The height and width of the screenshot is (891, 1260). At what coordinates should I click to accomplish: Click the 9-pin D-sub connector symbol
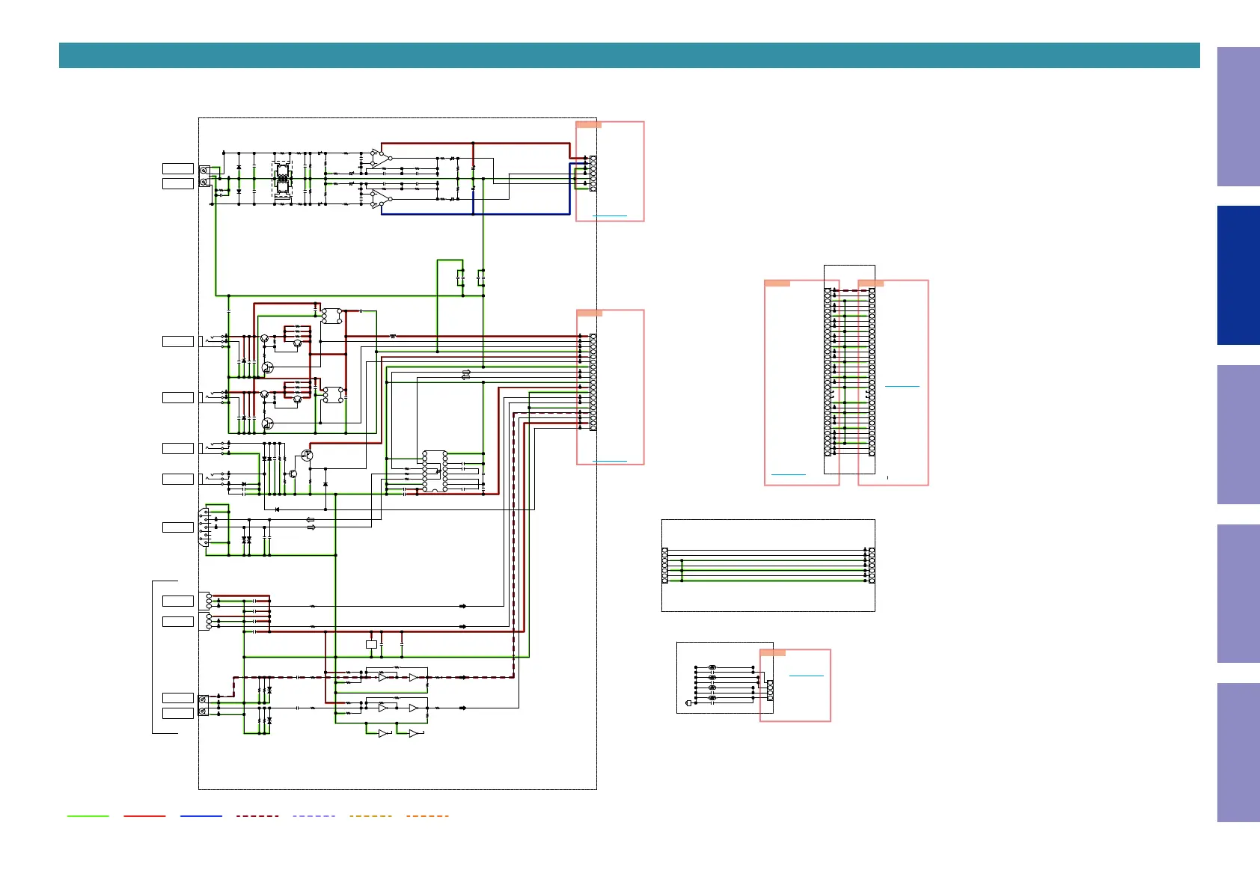pyautogui.click(x=204, y=528)
